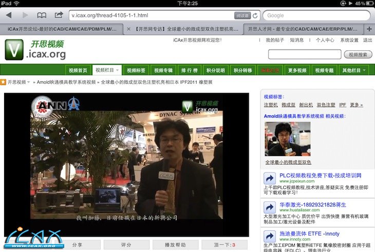
Task: Open related video thumbnail of interviewee
Action: point(288,139)
